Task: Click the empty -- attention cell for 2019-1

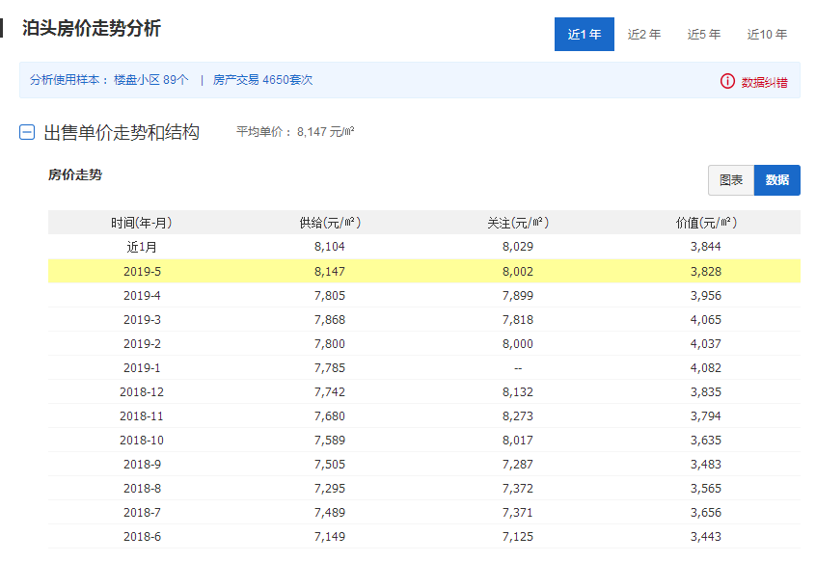Action: click(518, 368)
